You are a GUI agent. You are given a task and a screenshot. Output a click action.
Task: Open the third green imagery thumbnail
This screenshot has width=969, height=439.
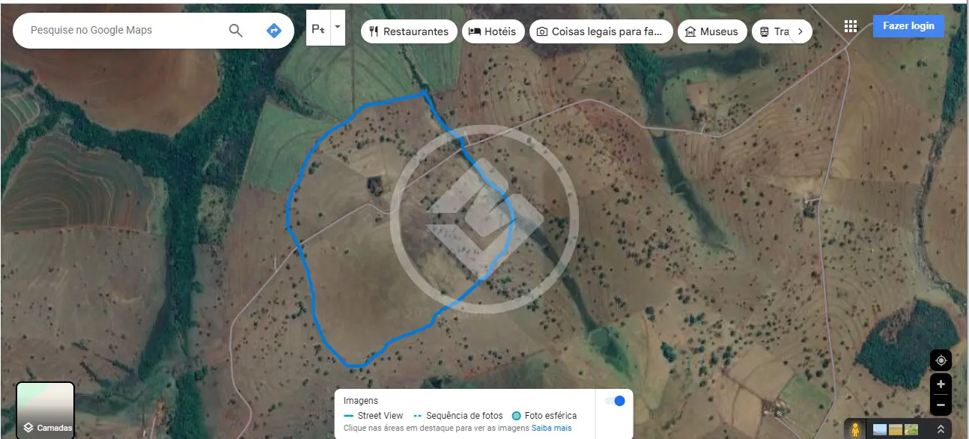click(911, 430)
